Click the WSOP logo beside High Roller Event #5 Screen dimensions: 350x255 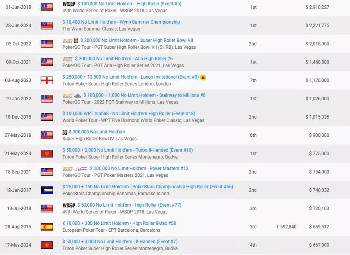pyautogui.click(x=68, y=4)
